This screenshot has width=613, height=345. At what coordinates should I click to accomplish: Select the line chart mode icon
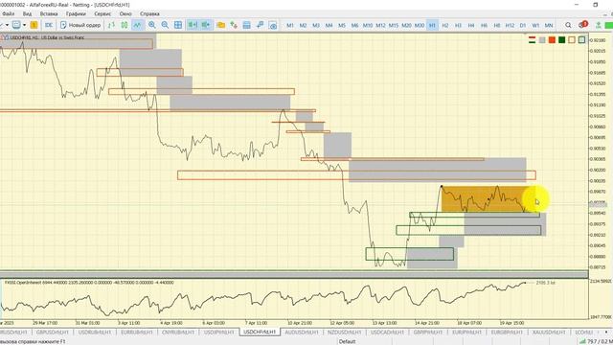point(137,25)
